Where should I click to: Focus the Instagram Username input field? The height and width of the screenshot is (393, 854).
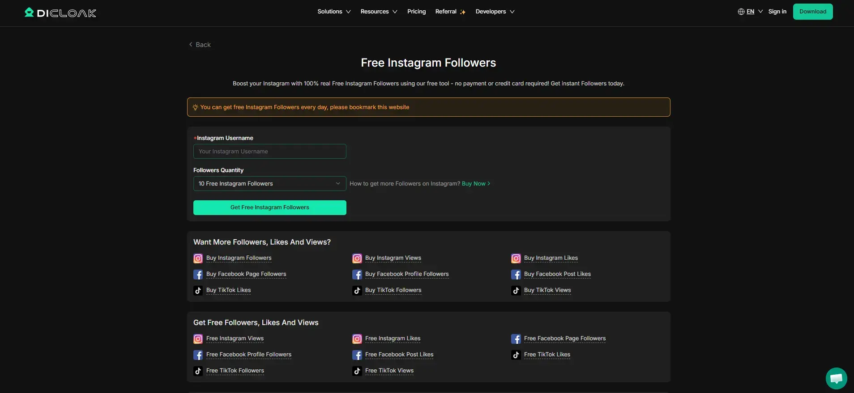coord(269,152)
